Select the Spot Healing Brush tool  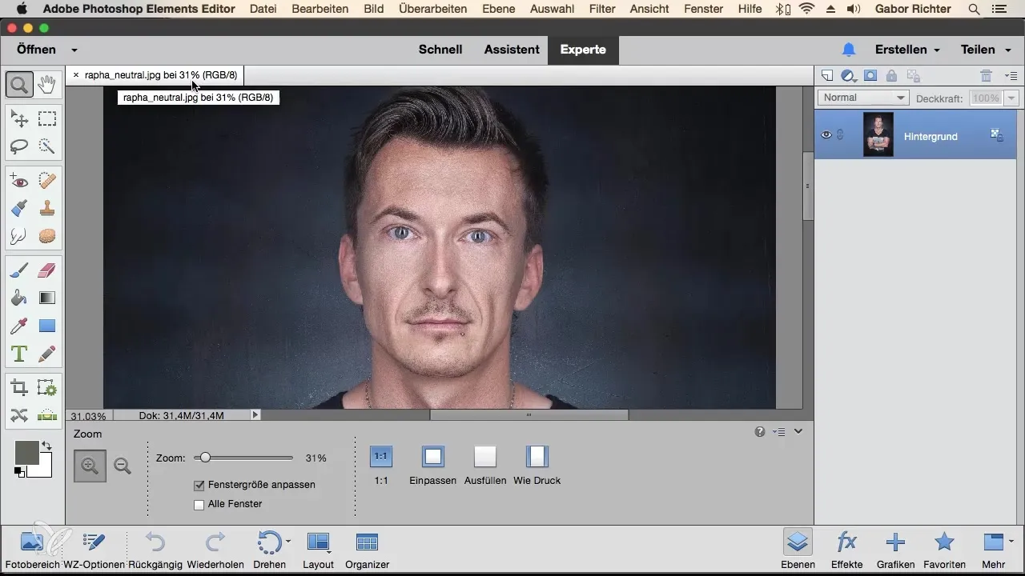coord(47,182)
